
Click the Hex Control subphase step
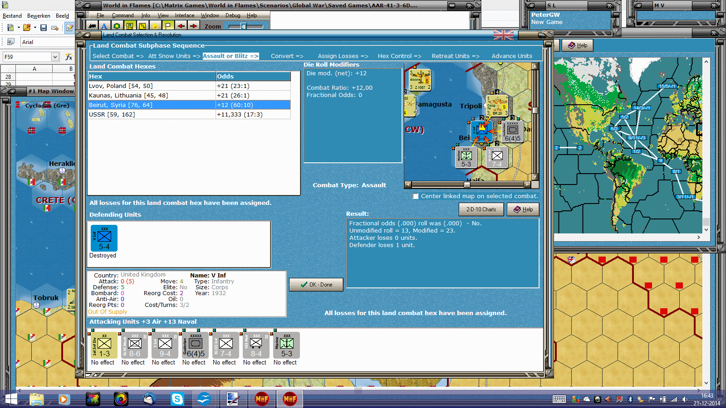(399, 56)
